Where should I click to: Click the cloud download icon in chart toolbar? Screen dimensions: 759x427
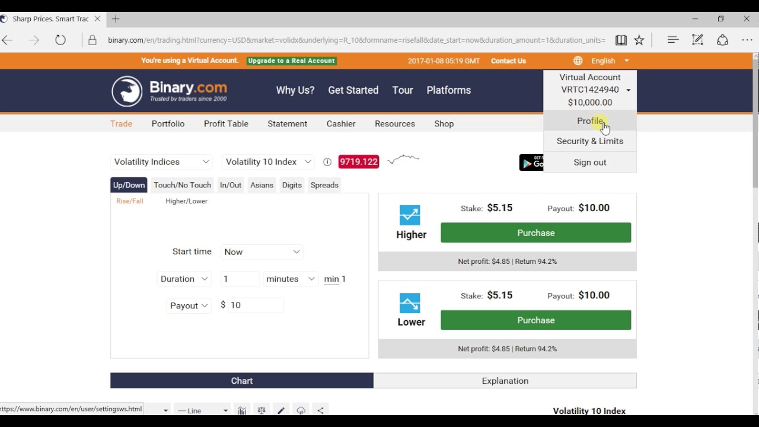(301, 410)
